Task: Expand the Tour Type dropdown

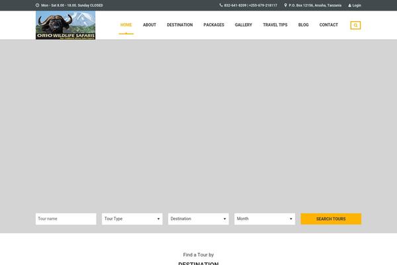Action: [x=132, y=219]
